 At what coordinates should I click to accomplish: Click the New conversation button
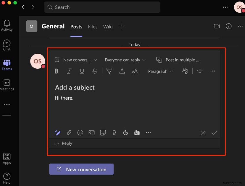pos(81,169)
